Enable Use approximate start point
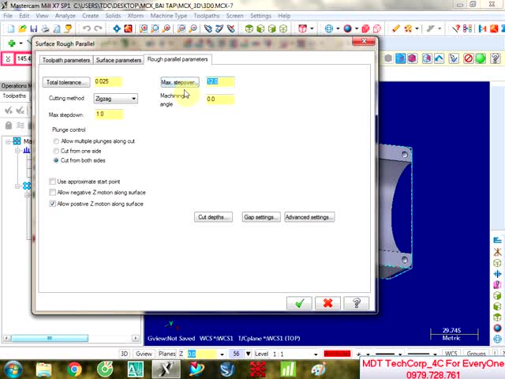The image size is (505, 379). pos(53,182)
